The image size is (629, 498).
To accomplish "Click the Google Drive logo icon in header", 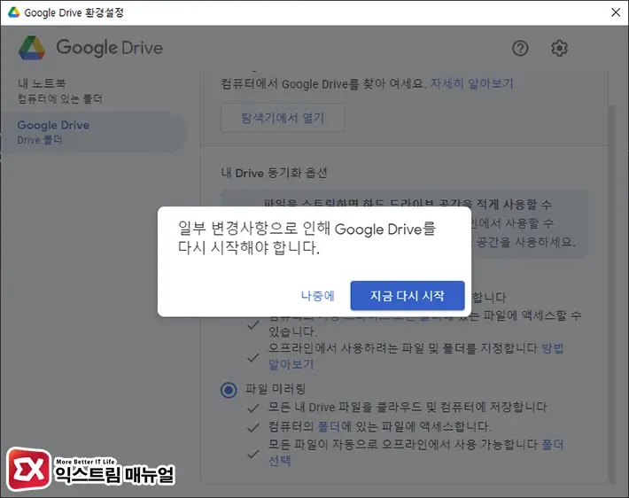I will (32, 48).
